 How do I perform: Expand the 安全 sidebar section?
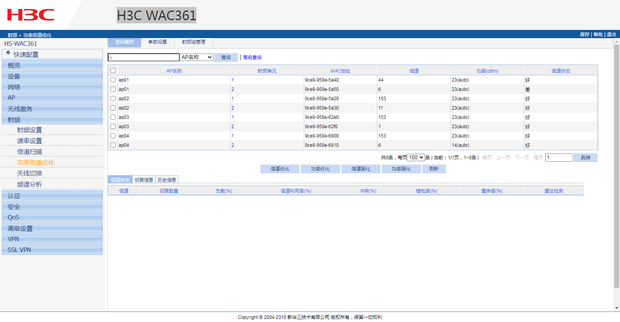[x=52, y=207]
